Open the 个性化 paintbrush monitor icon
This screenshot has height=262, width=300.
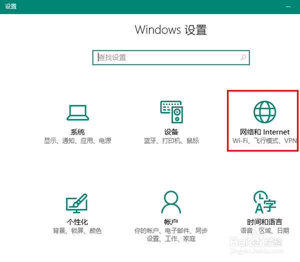(x=76, y=203)
